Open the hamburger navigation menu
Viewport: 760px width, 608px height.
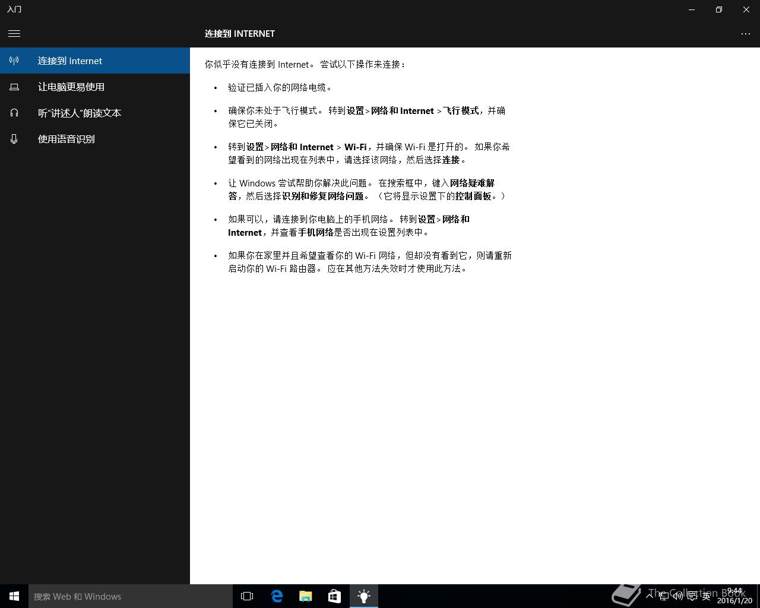point(14,34)
